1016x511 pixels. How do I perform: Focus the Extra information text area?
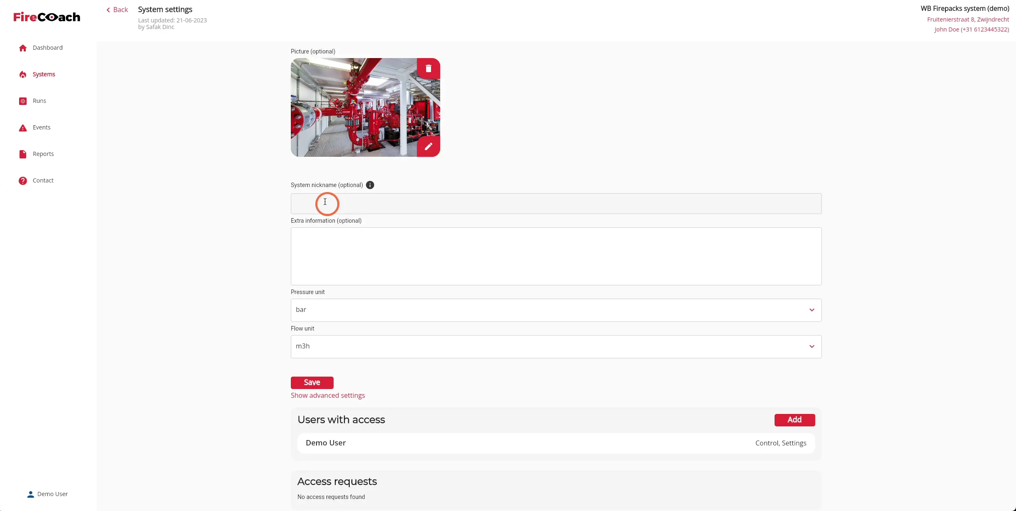click(556, 256)
